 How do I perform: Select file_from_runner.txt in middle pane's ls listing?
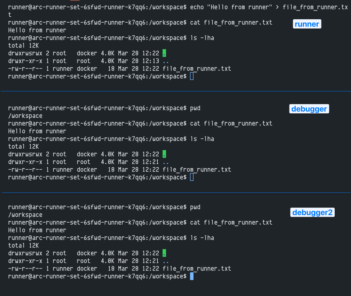pyautogui.click(x=197, y=170)
